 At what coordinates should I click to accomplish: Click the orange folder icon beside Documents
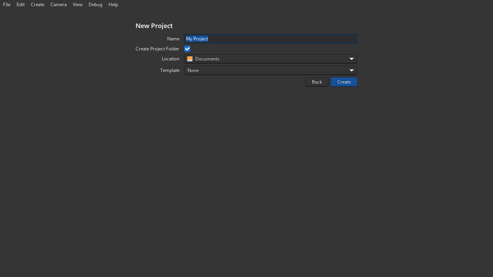coord(190,58)
